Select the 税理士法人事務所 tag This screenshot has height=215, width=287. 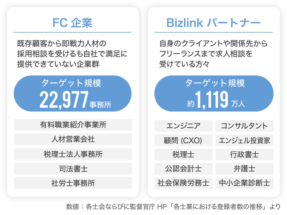tap(73, 154)
